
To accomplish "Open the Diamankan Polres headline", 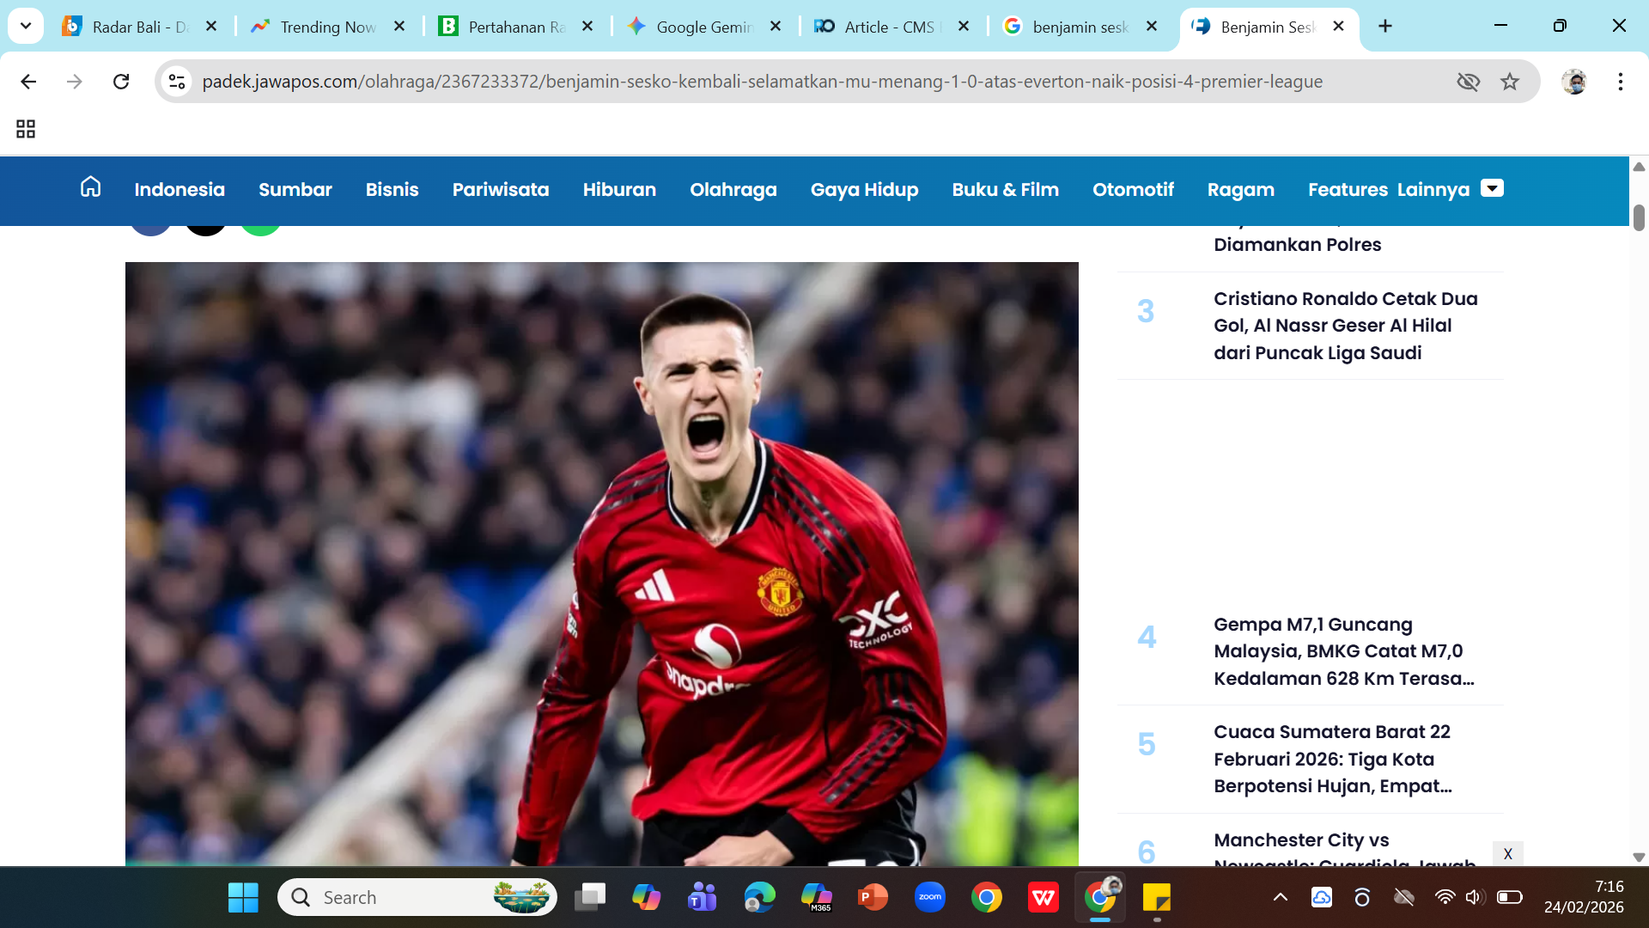I will click(x=1297, y=244).
